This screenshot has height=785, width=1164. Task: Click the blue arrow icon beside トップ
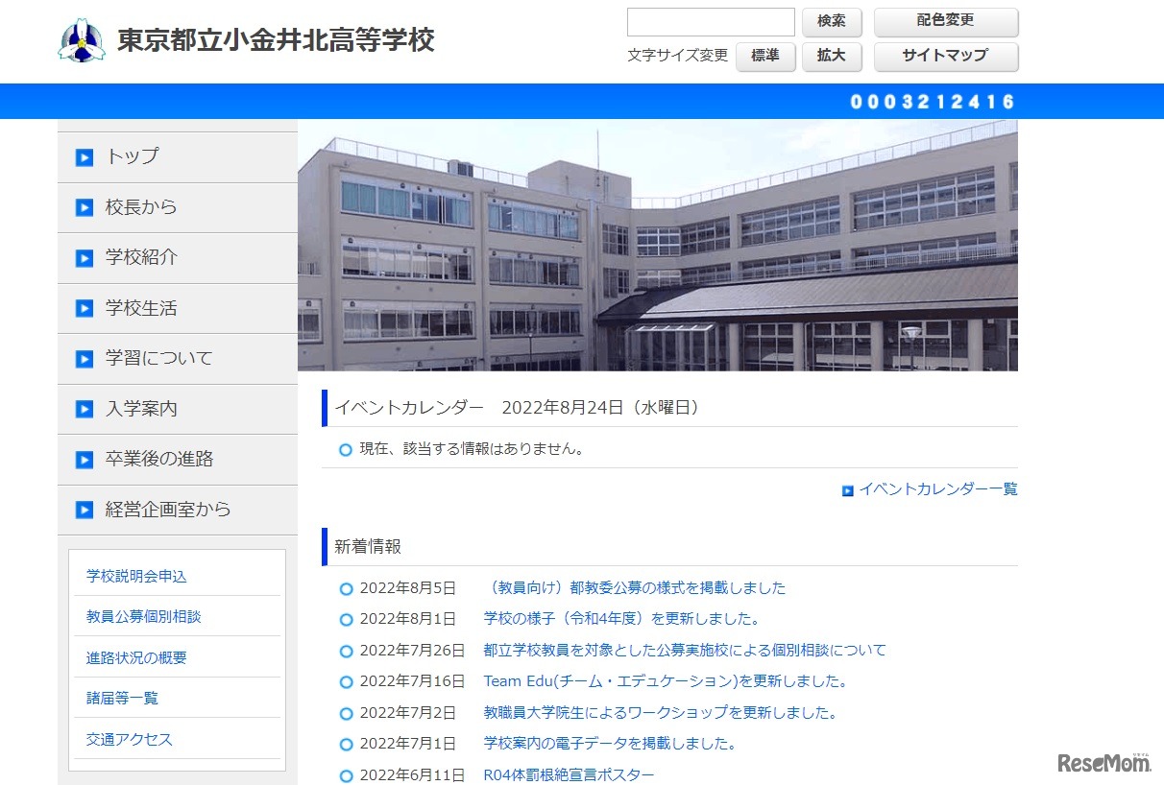pos(85,156)
